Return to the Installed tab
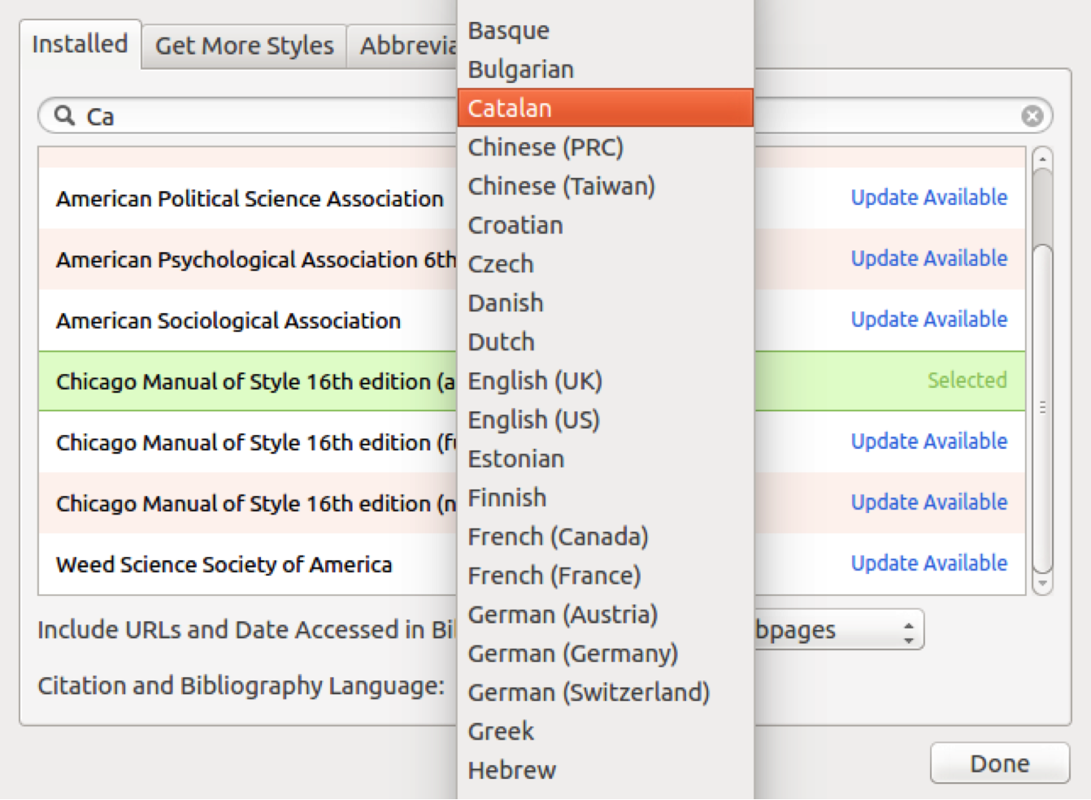 pos(80,44)
